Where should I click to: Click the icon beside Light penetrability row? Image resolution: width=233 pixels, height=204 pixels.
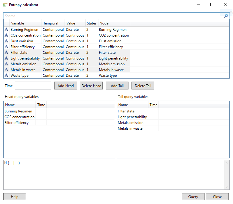point(6,58)
